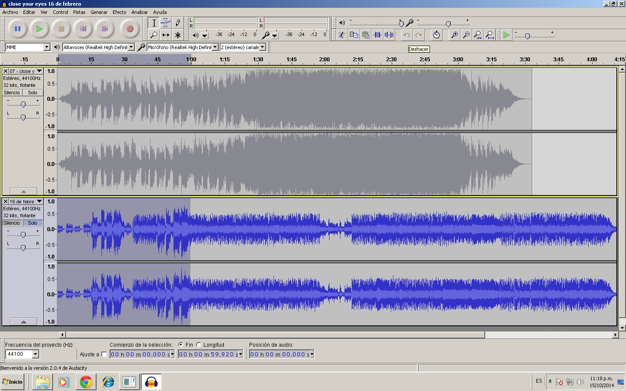
Task: Choose the Time Shift tool
Action: [166, 35]
